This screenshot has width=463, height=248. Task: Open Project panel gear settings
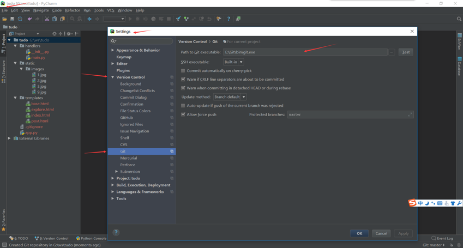pyautogui.click(x=69, y=34)
